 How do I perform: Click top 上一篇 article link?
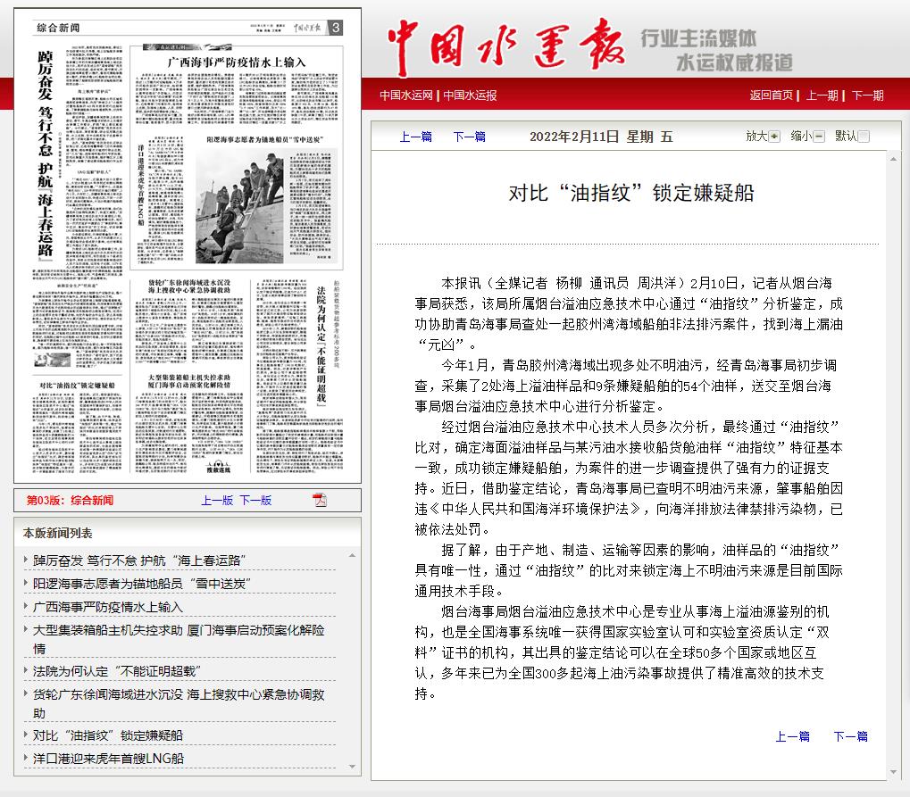415,137
